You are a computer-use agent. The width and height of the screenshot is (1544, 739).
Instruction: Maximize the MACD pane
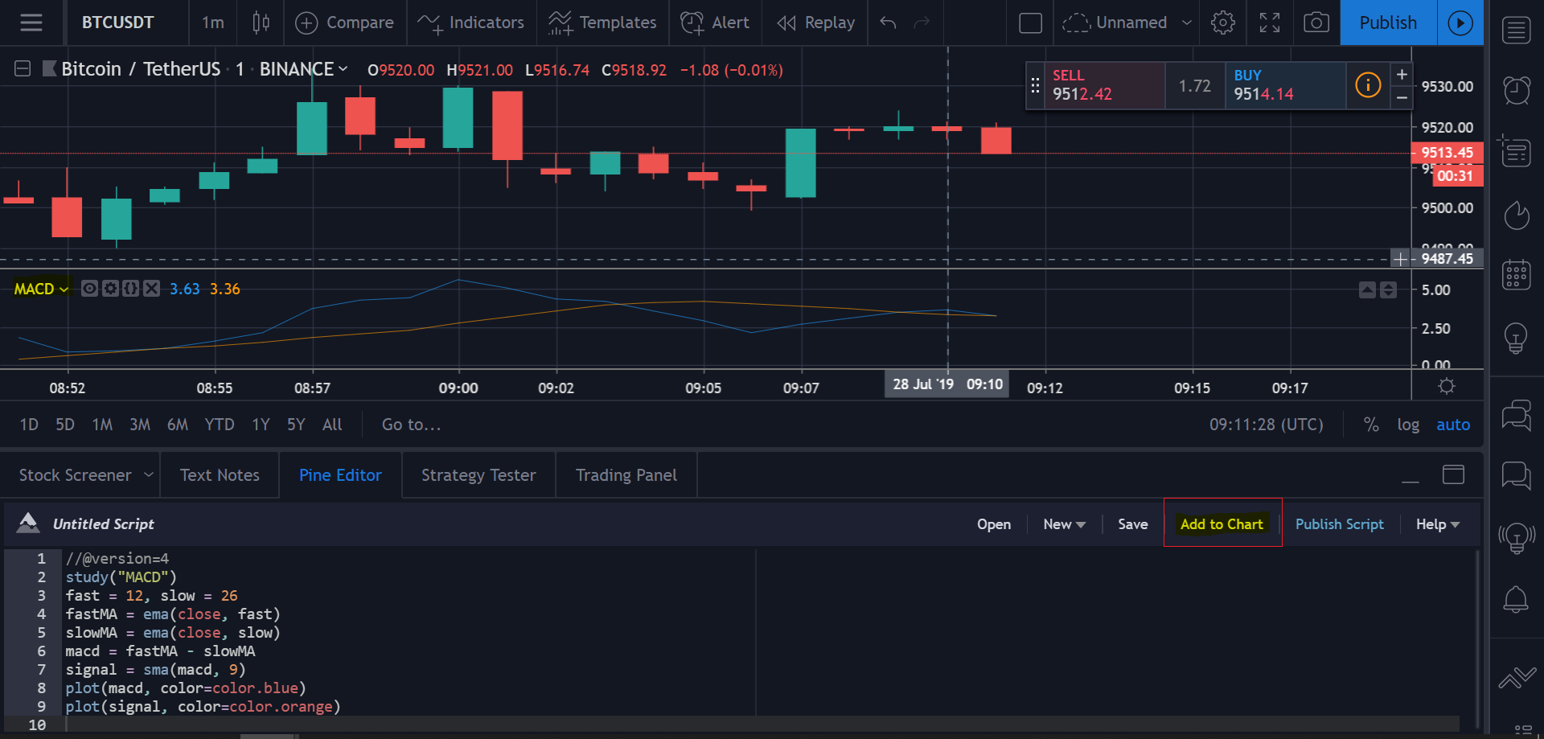pyautogui.click(x=1389, y=289)
